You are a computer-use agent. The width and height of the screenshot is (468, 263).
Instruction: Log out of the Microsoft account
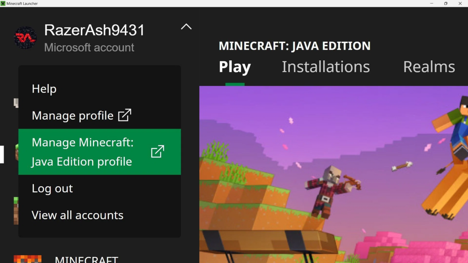point(52,188)
